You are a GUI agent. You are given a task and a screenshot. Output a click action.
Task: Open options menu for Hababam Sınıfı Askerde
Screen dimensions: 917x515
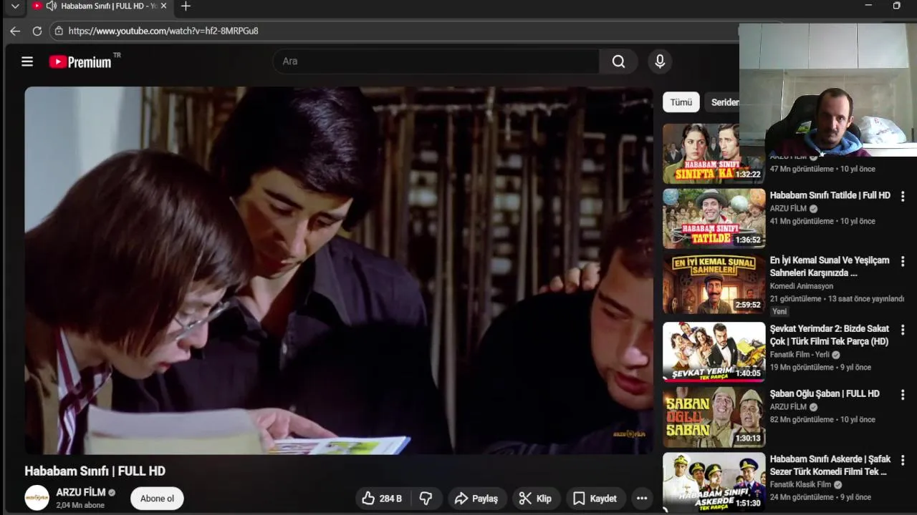[903, 460]
